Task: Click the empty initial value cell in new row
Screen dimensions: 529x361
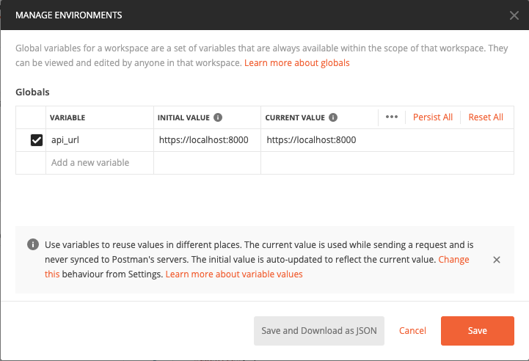Action: [207, 163]
